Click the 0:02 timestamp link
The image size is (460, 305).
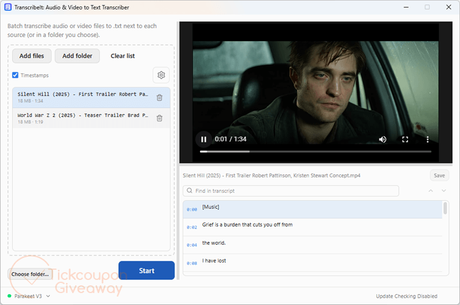click(x=192, y=227)
